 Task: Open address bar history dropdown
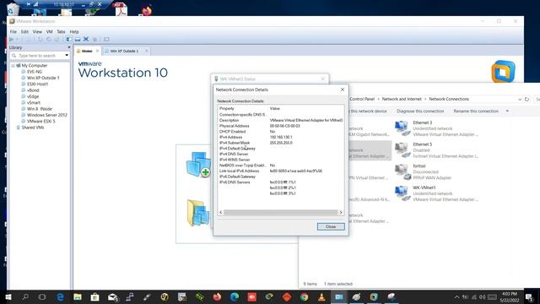520,100
